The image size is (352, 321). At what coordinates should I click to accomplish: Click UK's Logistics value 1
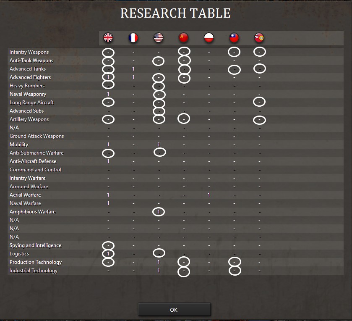[108, 254]
